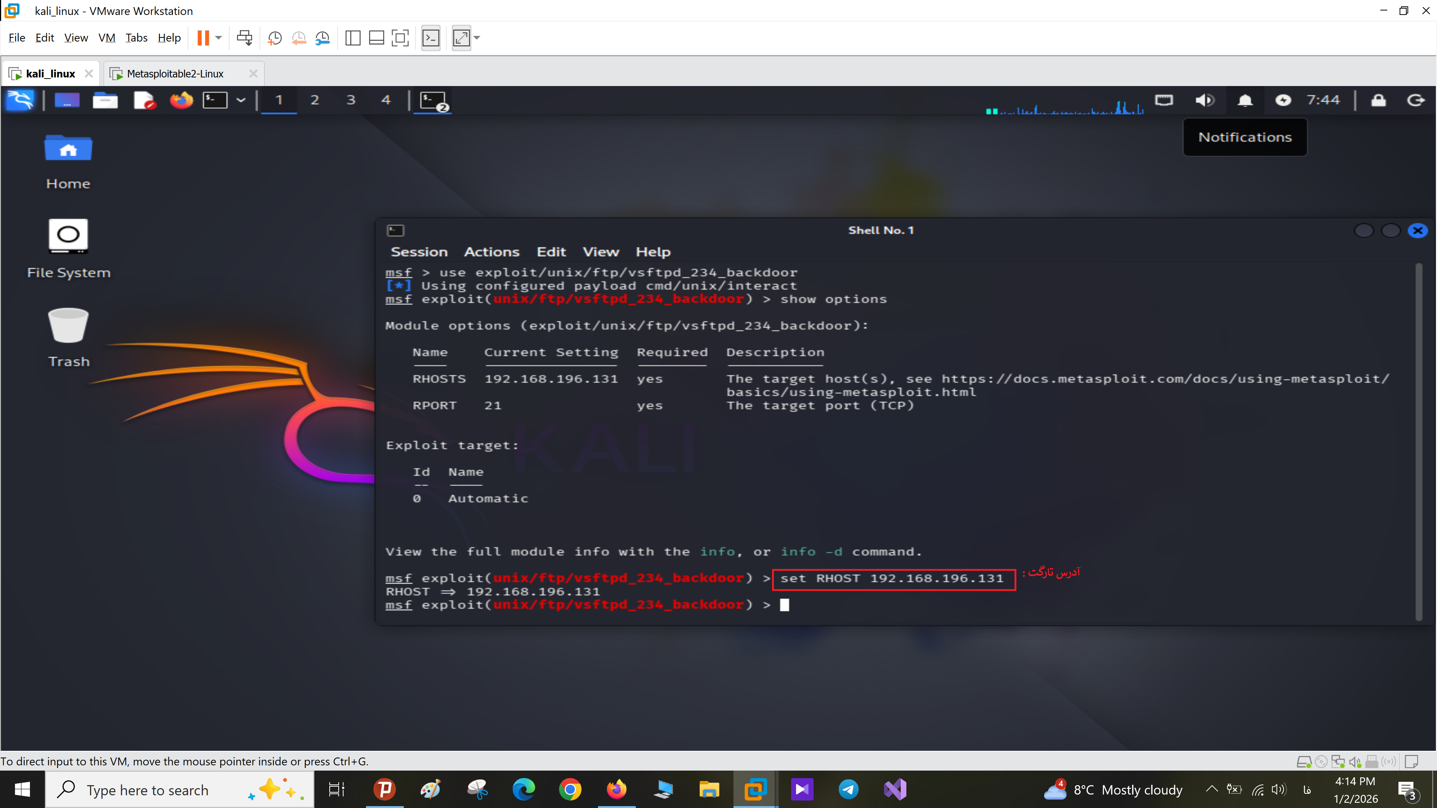Switch to workspace 3 in Kali panel
1437x808 pixels.
click(350, 100)
